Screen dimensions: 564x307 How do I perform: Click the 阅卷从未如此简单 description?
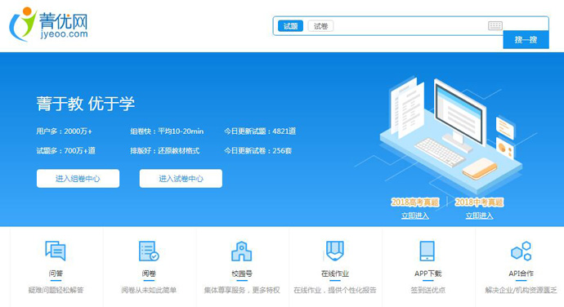coord(149,290)
